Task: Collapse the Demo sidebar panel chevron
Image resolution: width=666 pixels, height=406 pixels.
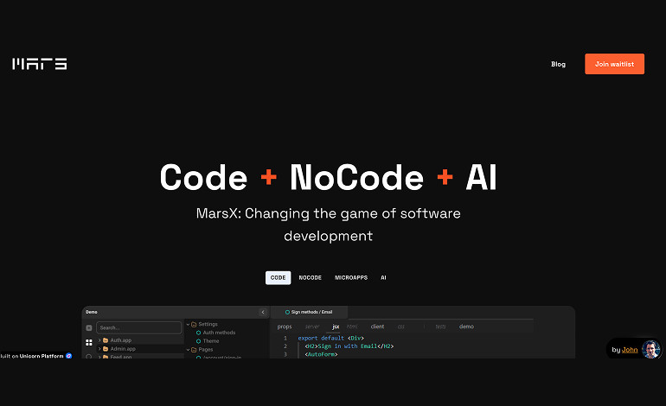Action: point(263,312)
